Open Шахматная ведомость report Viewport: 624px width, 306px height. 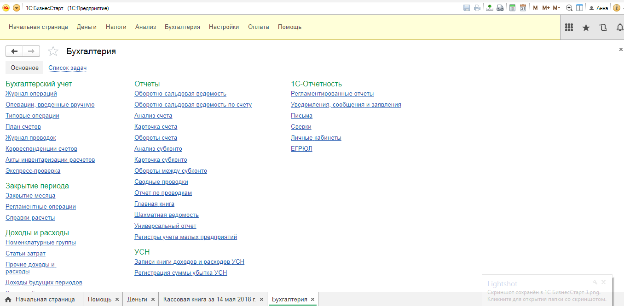167,215
